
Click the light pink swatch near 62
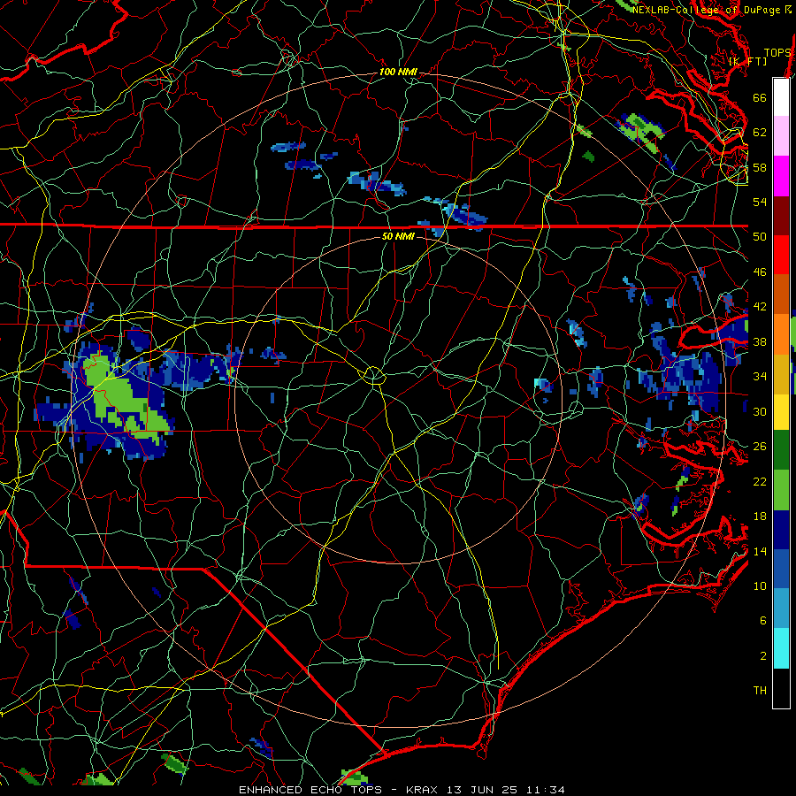point(781,136)
